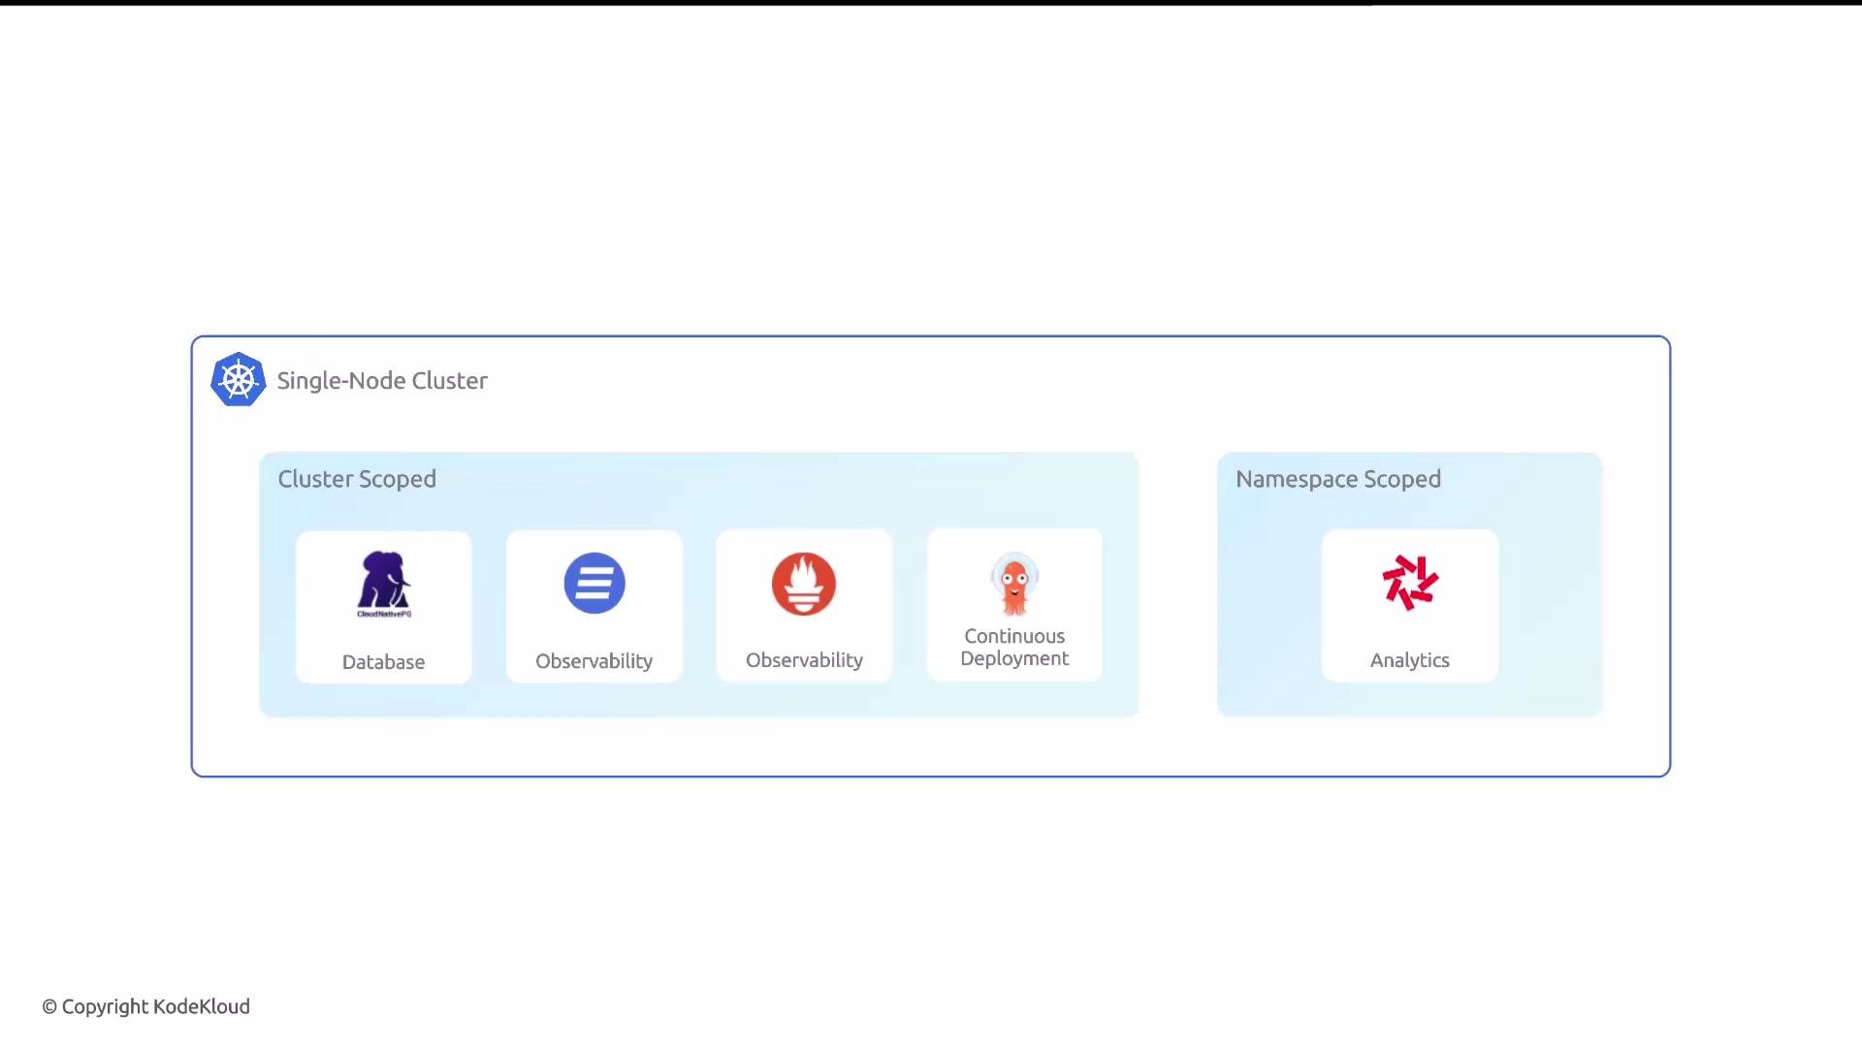Click the Kubernetes wheel logo
This screenshot has height=1047, width=1862.
[238, 379]
